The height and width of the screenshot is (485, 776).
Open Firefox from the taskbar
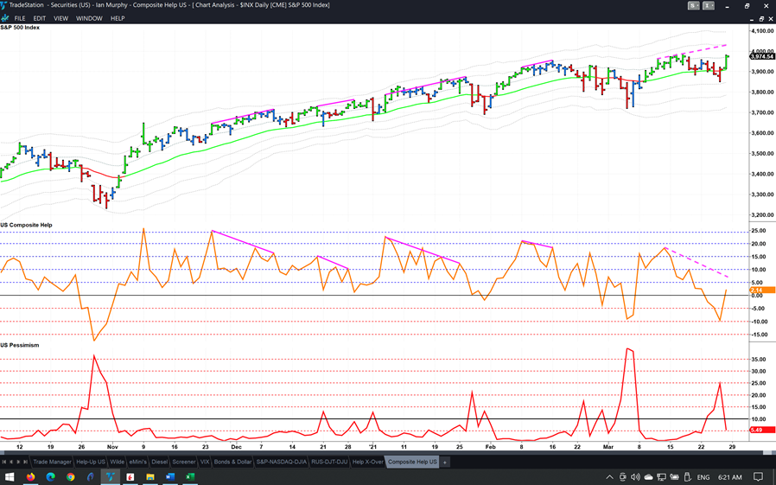30,476
